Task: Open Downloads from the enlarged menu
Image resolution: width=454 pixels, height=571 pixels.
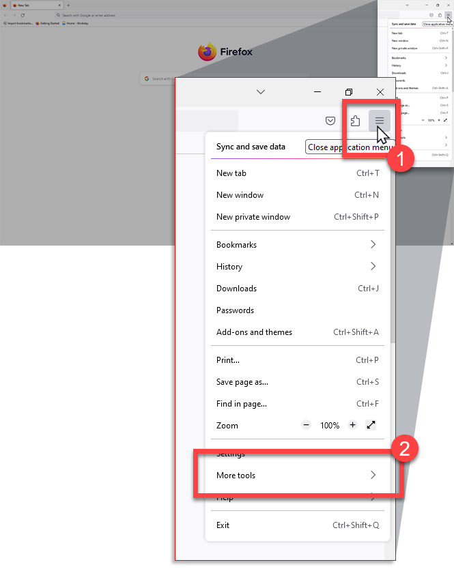Action: pyautogui.click(x=298, y=289)
